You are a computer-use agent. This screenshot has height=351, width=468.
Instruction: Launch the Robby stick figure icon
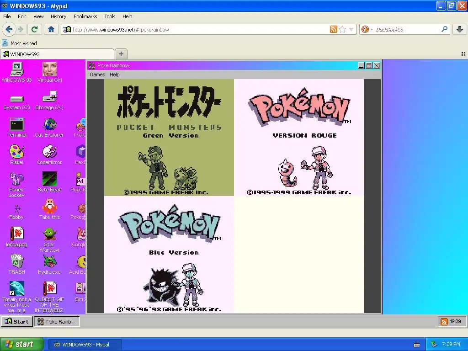click(17, 212)
